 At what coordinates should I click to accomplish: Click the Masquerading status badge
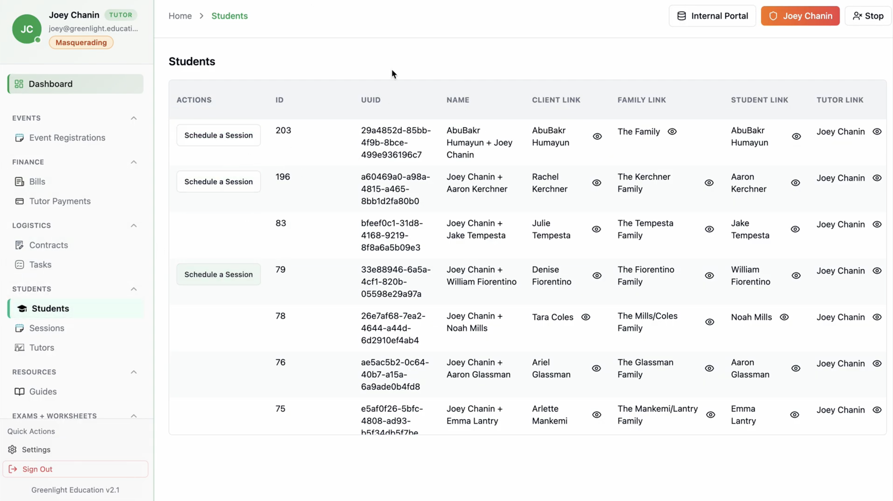tap(81, 43)
